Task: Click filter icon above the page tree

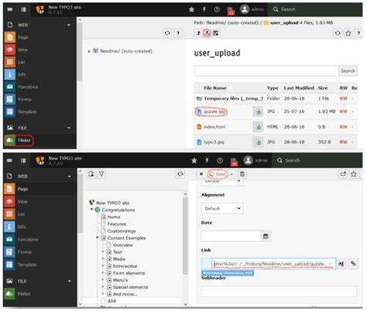Action: tap(101, 174)
